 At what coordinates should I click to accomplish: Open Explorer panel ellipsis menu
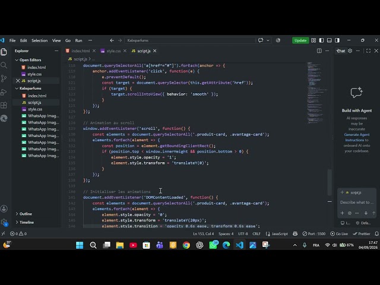[56, 51]
